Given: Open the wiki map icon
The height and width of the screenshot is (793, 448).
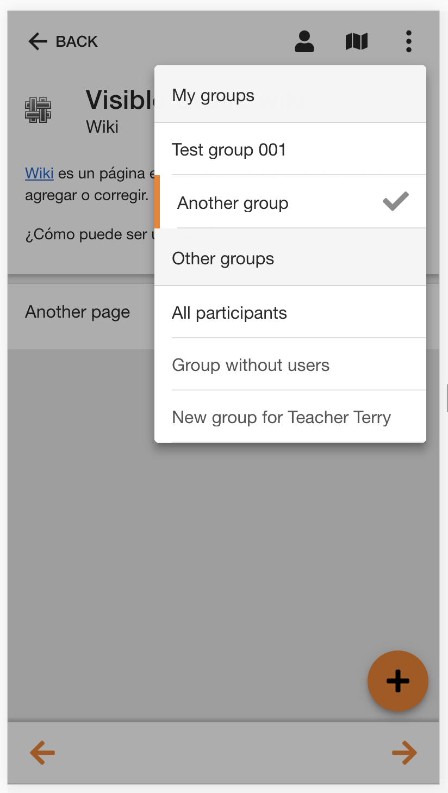Looking at the screenshot, I should tap(357, 41).
